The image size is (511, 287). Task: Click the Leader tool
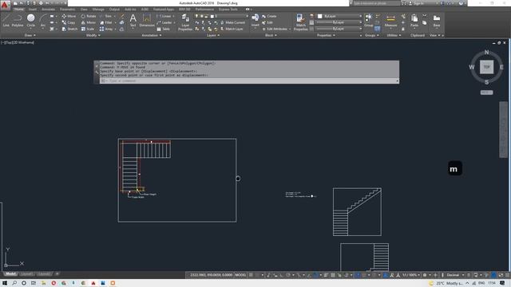[x=164, y=22]
